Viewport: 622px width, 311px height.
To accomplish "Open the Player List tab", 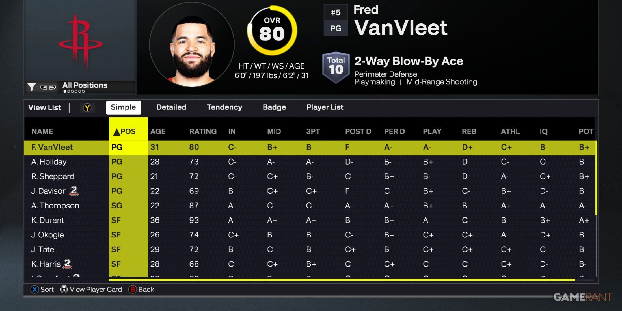I will (x=325, y=107).
